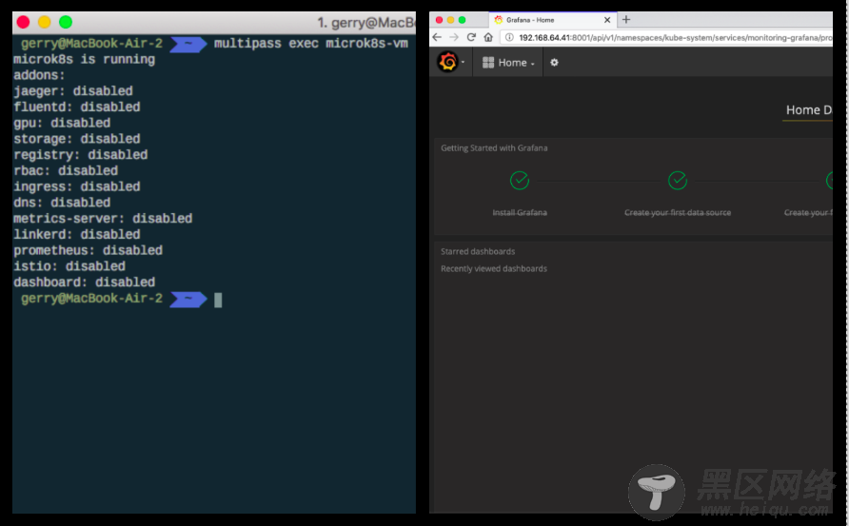Maximize the terminal window green button
Screen dimensions: 849x526
[x=66, y=22]
